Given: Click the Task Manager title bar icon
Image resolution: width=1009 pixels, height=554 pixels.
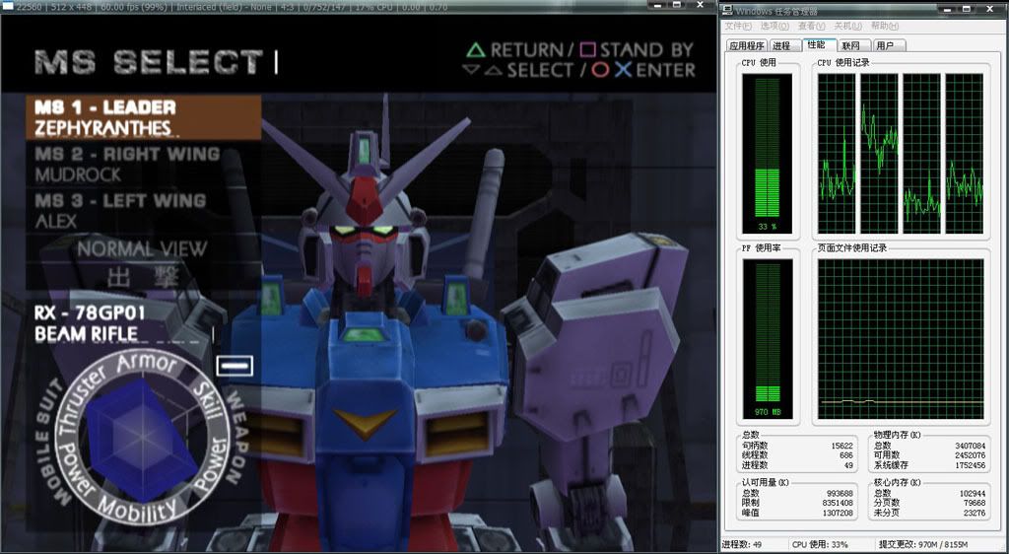Looking at the screenshot, I should click(727, 10).
